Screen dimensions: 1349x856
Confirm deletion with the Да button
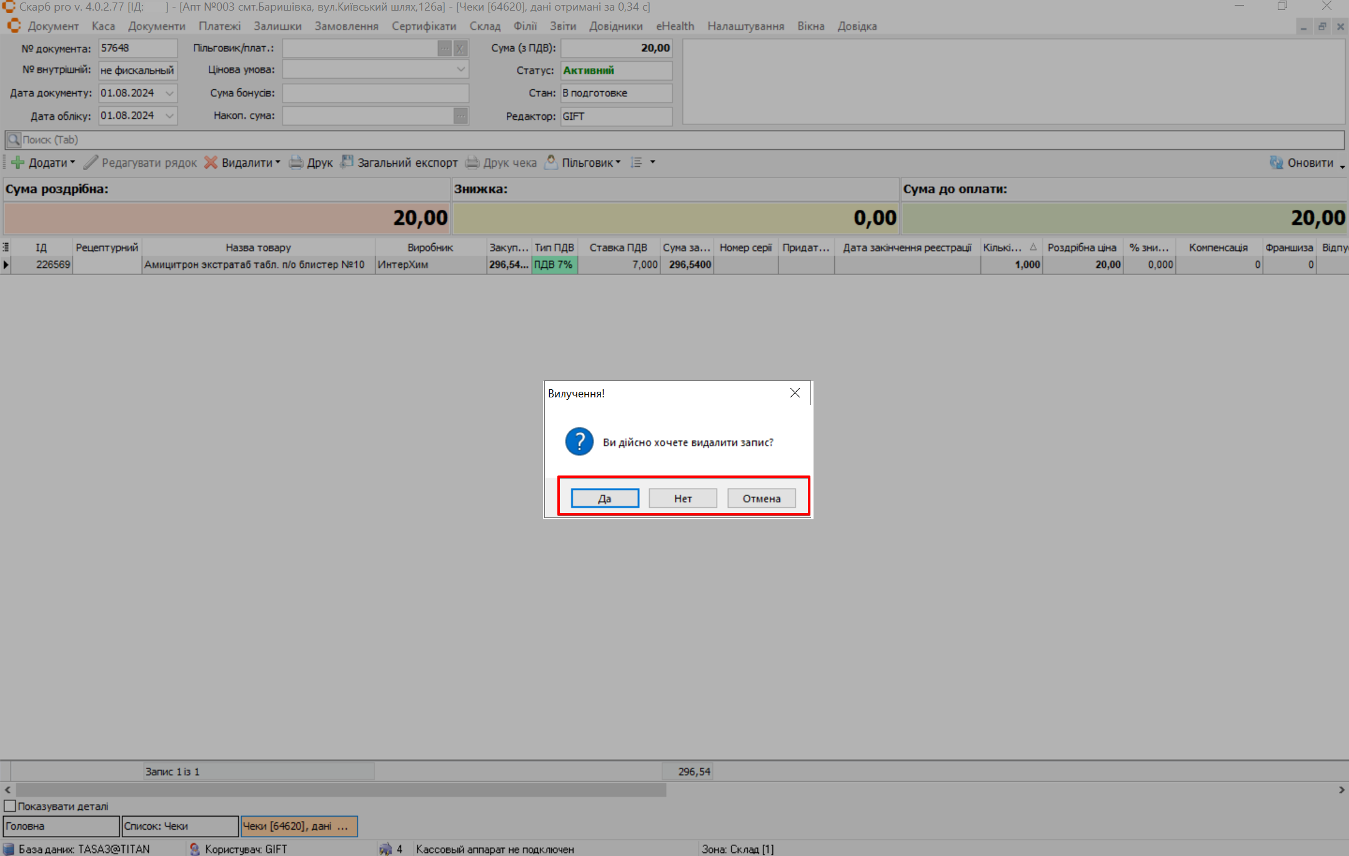coord(604,498)
